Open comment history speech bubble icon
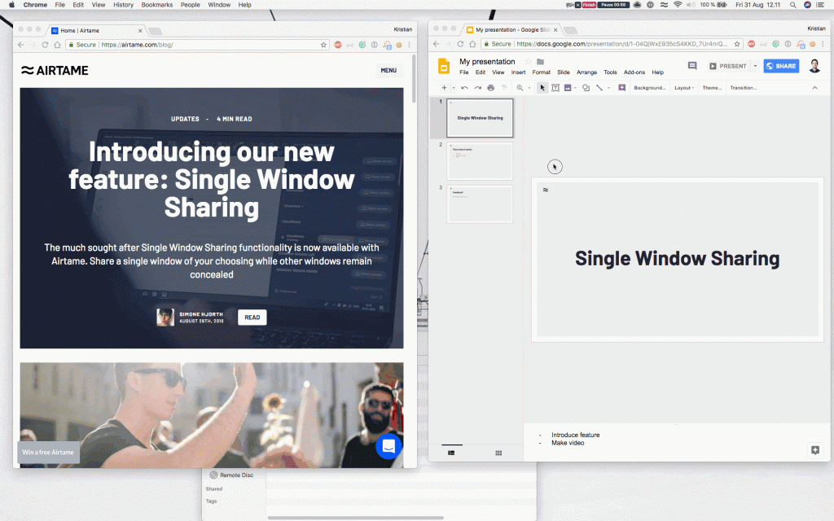Viewport: 834px width, 521px height. 692,66
